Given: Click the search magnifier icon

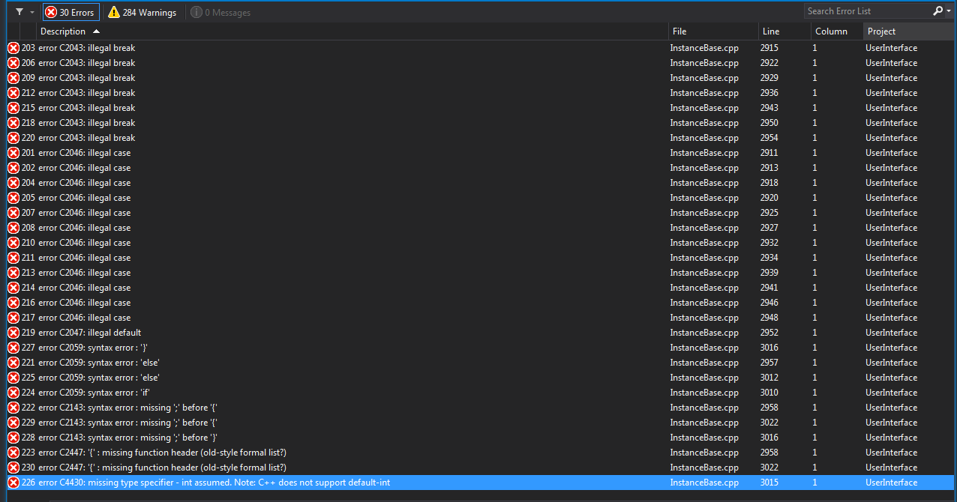Looking at the screenshot, I should [937, 11].
